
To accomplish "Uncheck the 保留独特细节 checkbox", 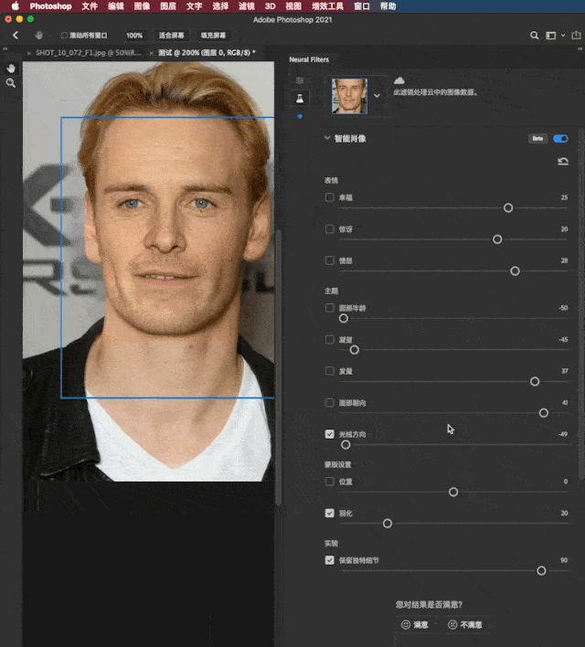I will tap(329, 560).
